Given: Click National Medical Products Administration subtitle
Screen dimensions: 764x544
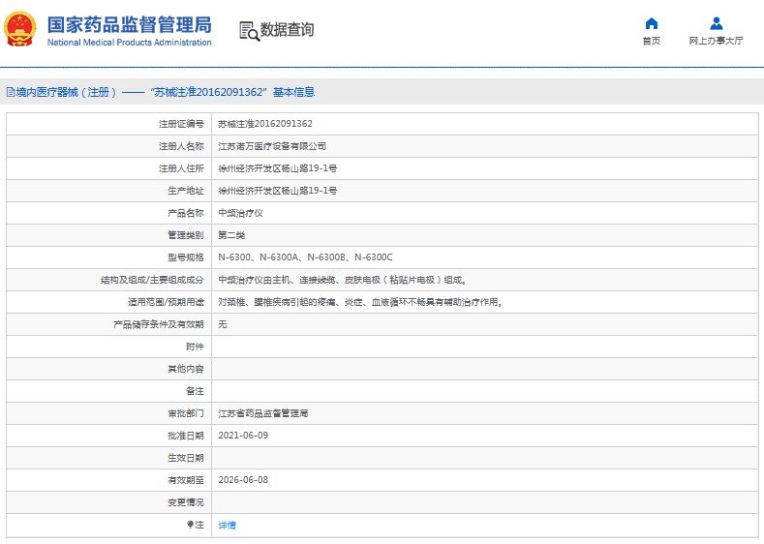Looking at the screenshot, I should (129, 43).
